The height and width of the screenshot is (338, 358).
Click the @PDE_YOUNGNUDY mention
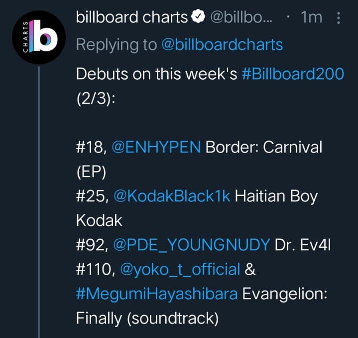(x=192, y=245)
